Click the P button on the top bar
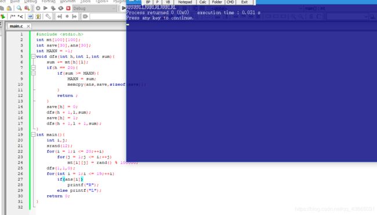 click(x=157, y=2)
